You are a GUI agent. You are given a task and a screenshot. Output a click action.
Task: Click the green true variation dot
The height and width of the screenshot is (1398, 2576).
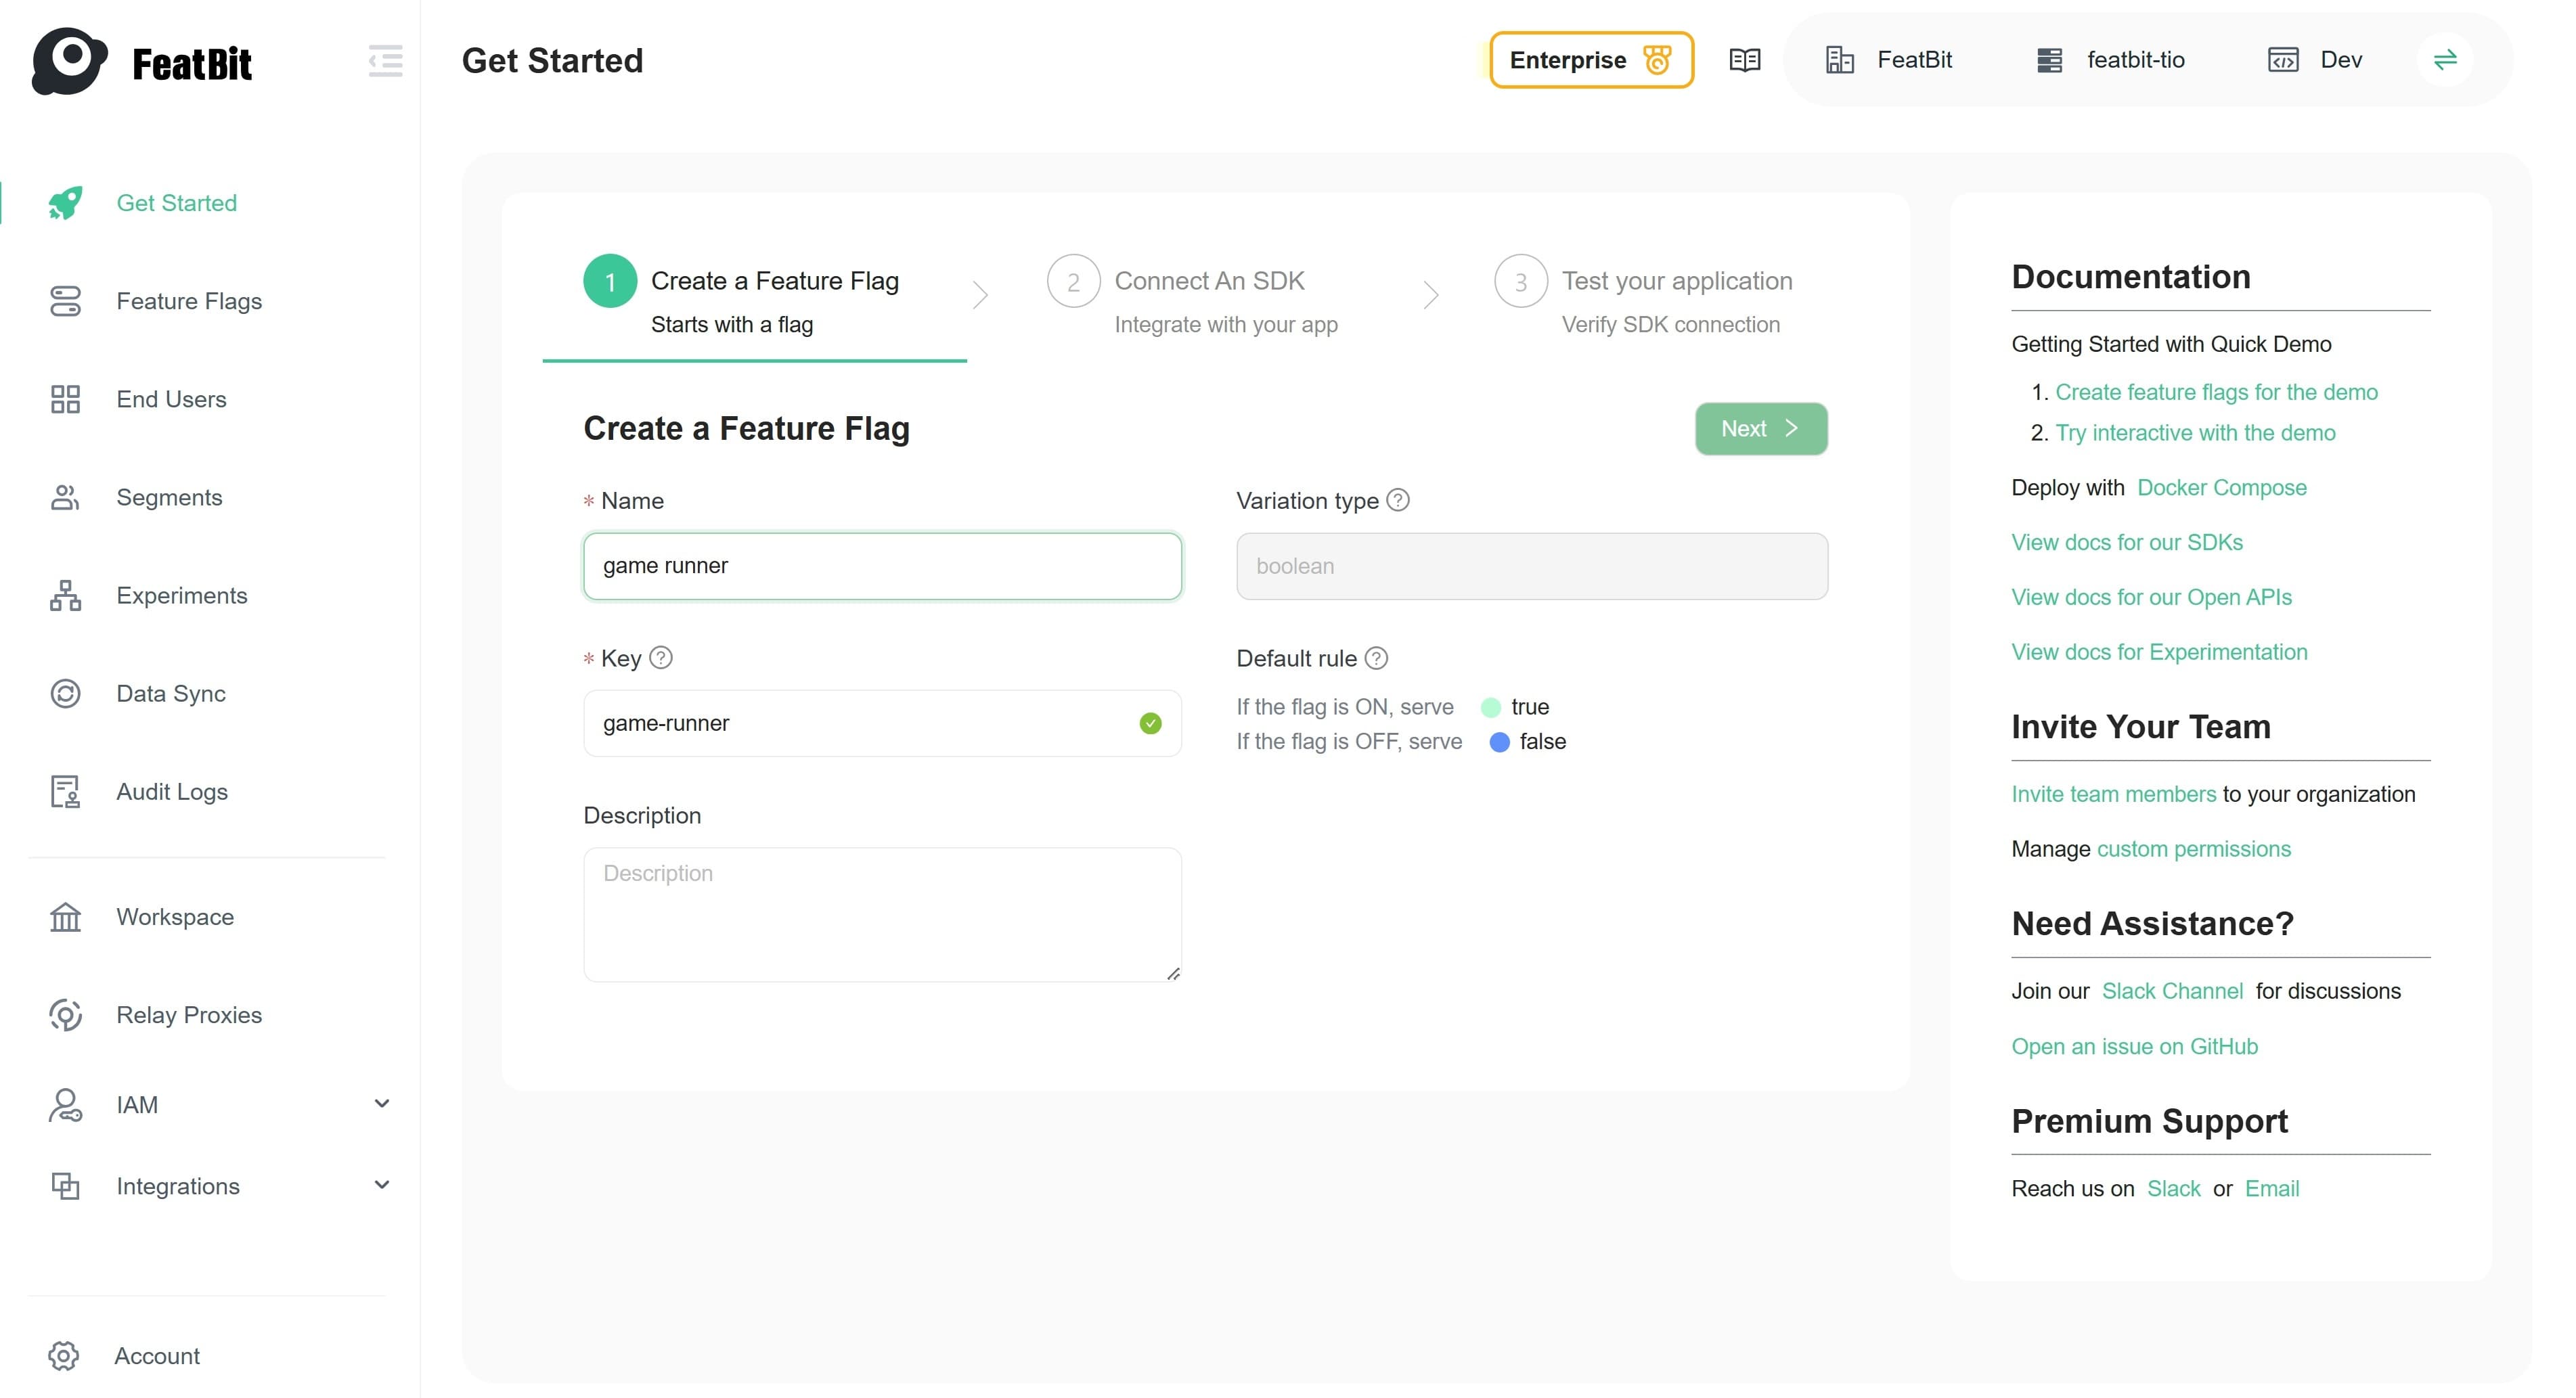(1490, 708)
